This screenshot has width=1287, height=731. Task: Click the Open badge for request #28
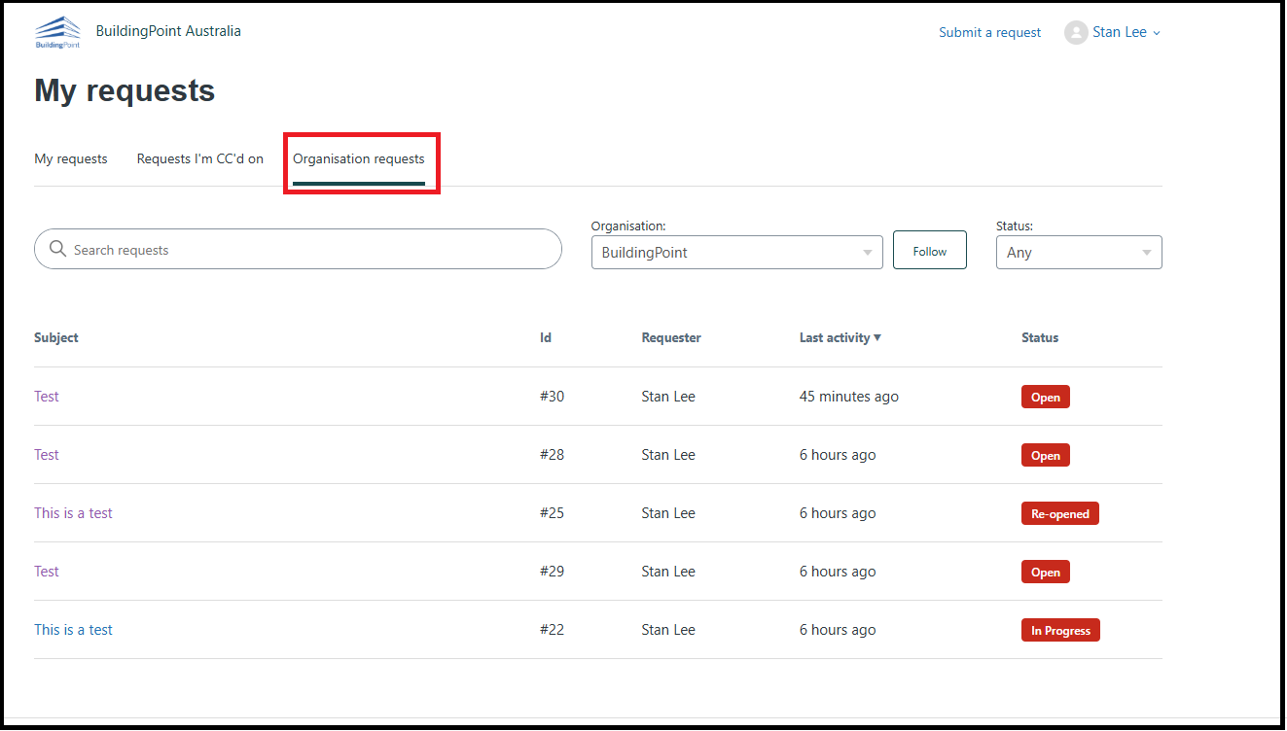point(1045,454)
